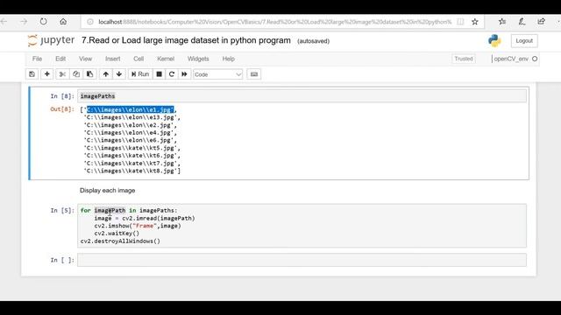The height and width of the screenshot is (315, 561).
Task: Open the View menu
Action: point(85,59)
